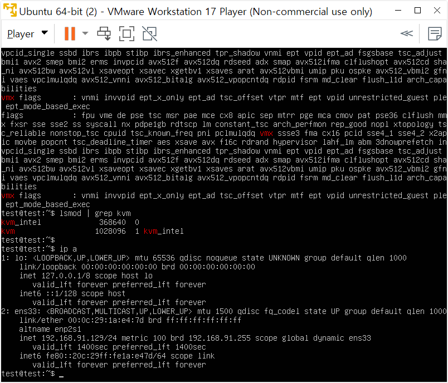The width and height of the screenshot is (448, 383).
Task: Click the Send Ctrl+Alt+Del icon
Action: [x=104, y=33]
